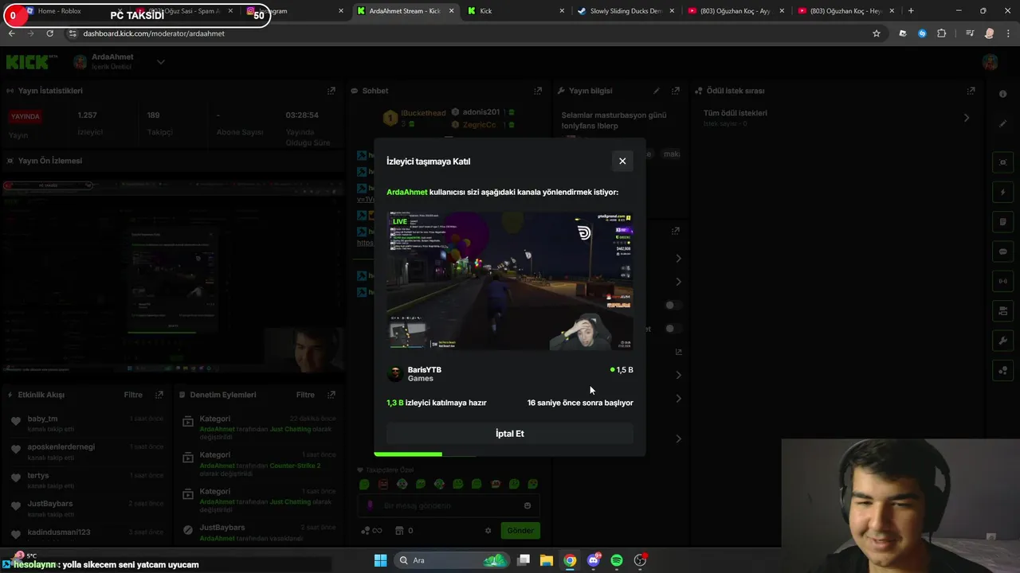Edit the Yayın bilgisi with pencil icon
The image size is (1020, 573).
pyautogui.click(x=657, y=91)
